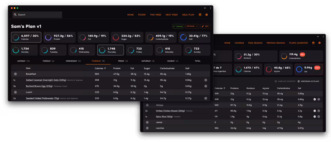Click the pencil icon on the Edit button
Image resolution: width=331 pixels, height=142 pixels.
tap(202, 26)
